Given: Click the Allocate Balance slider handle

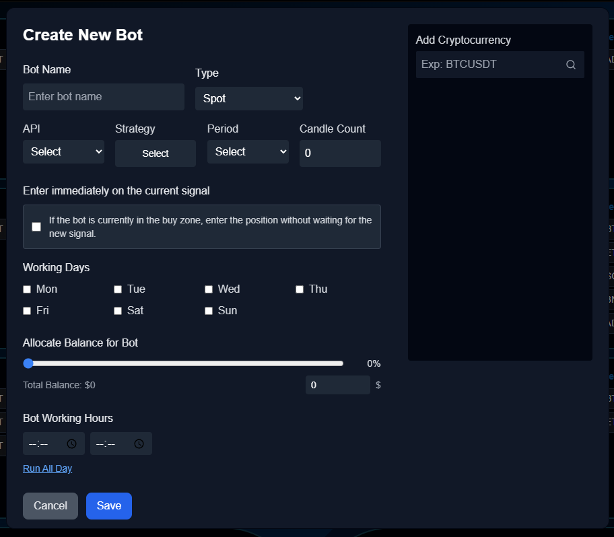Looking at the screenshot, I should 28,363.
